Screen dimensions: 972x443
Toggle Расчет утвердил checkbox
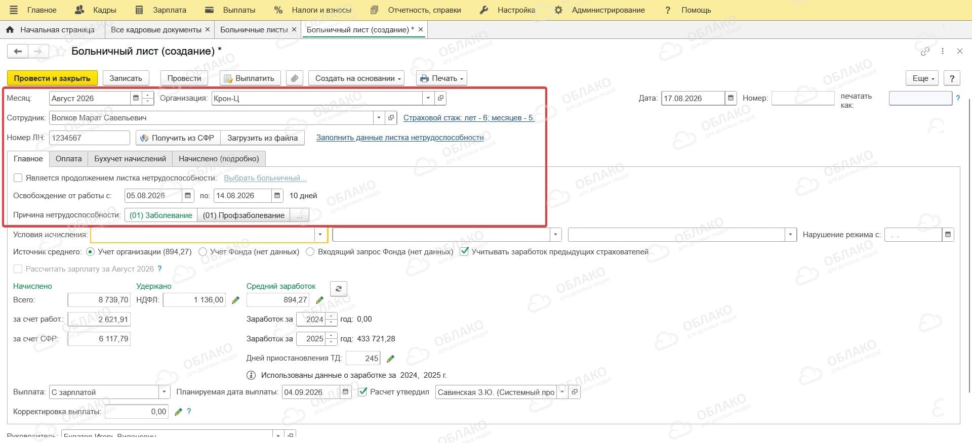[362, 392]
